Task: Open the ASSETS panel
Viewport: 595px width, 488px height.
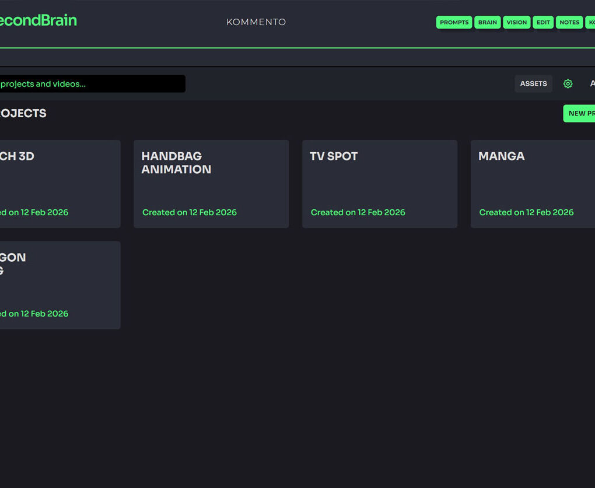Action: coord(533,83)
